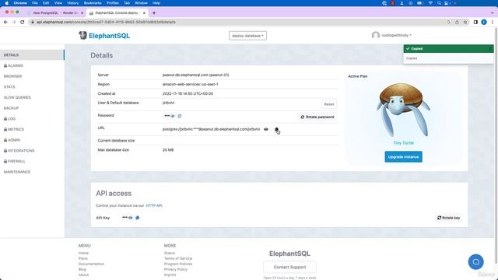Click the Reset button
The height and width of the screenshot is (280, 498).
point(328,104)
